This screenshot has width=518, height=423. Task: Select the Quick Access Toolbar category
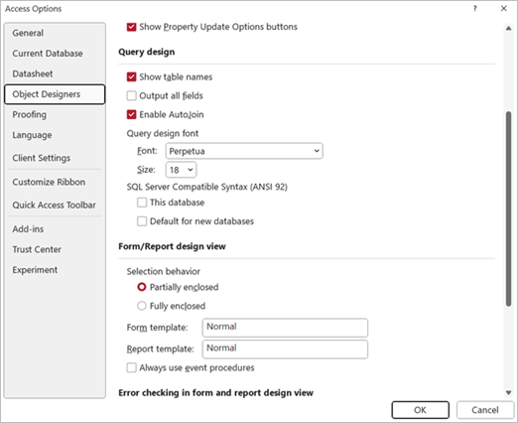click(54, 206)
